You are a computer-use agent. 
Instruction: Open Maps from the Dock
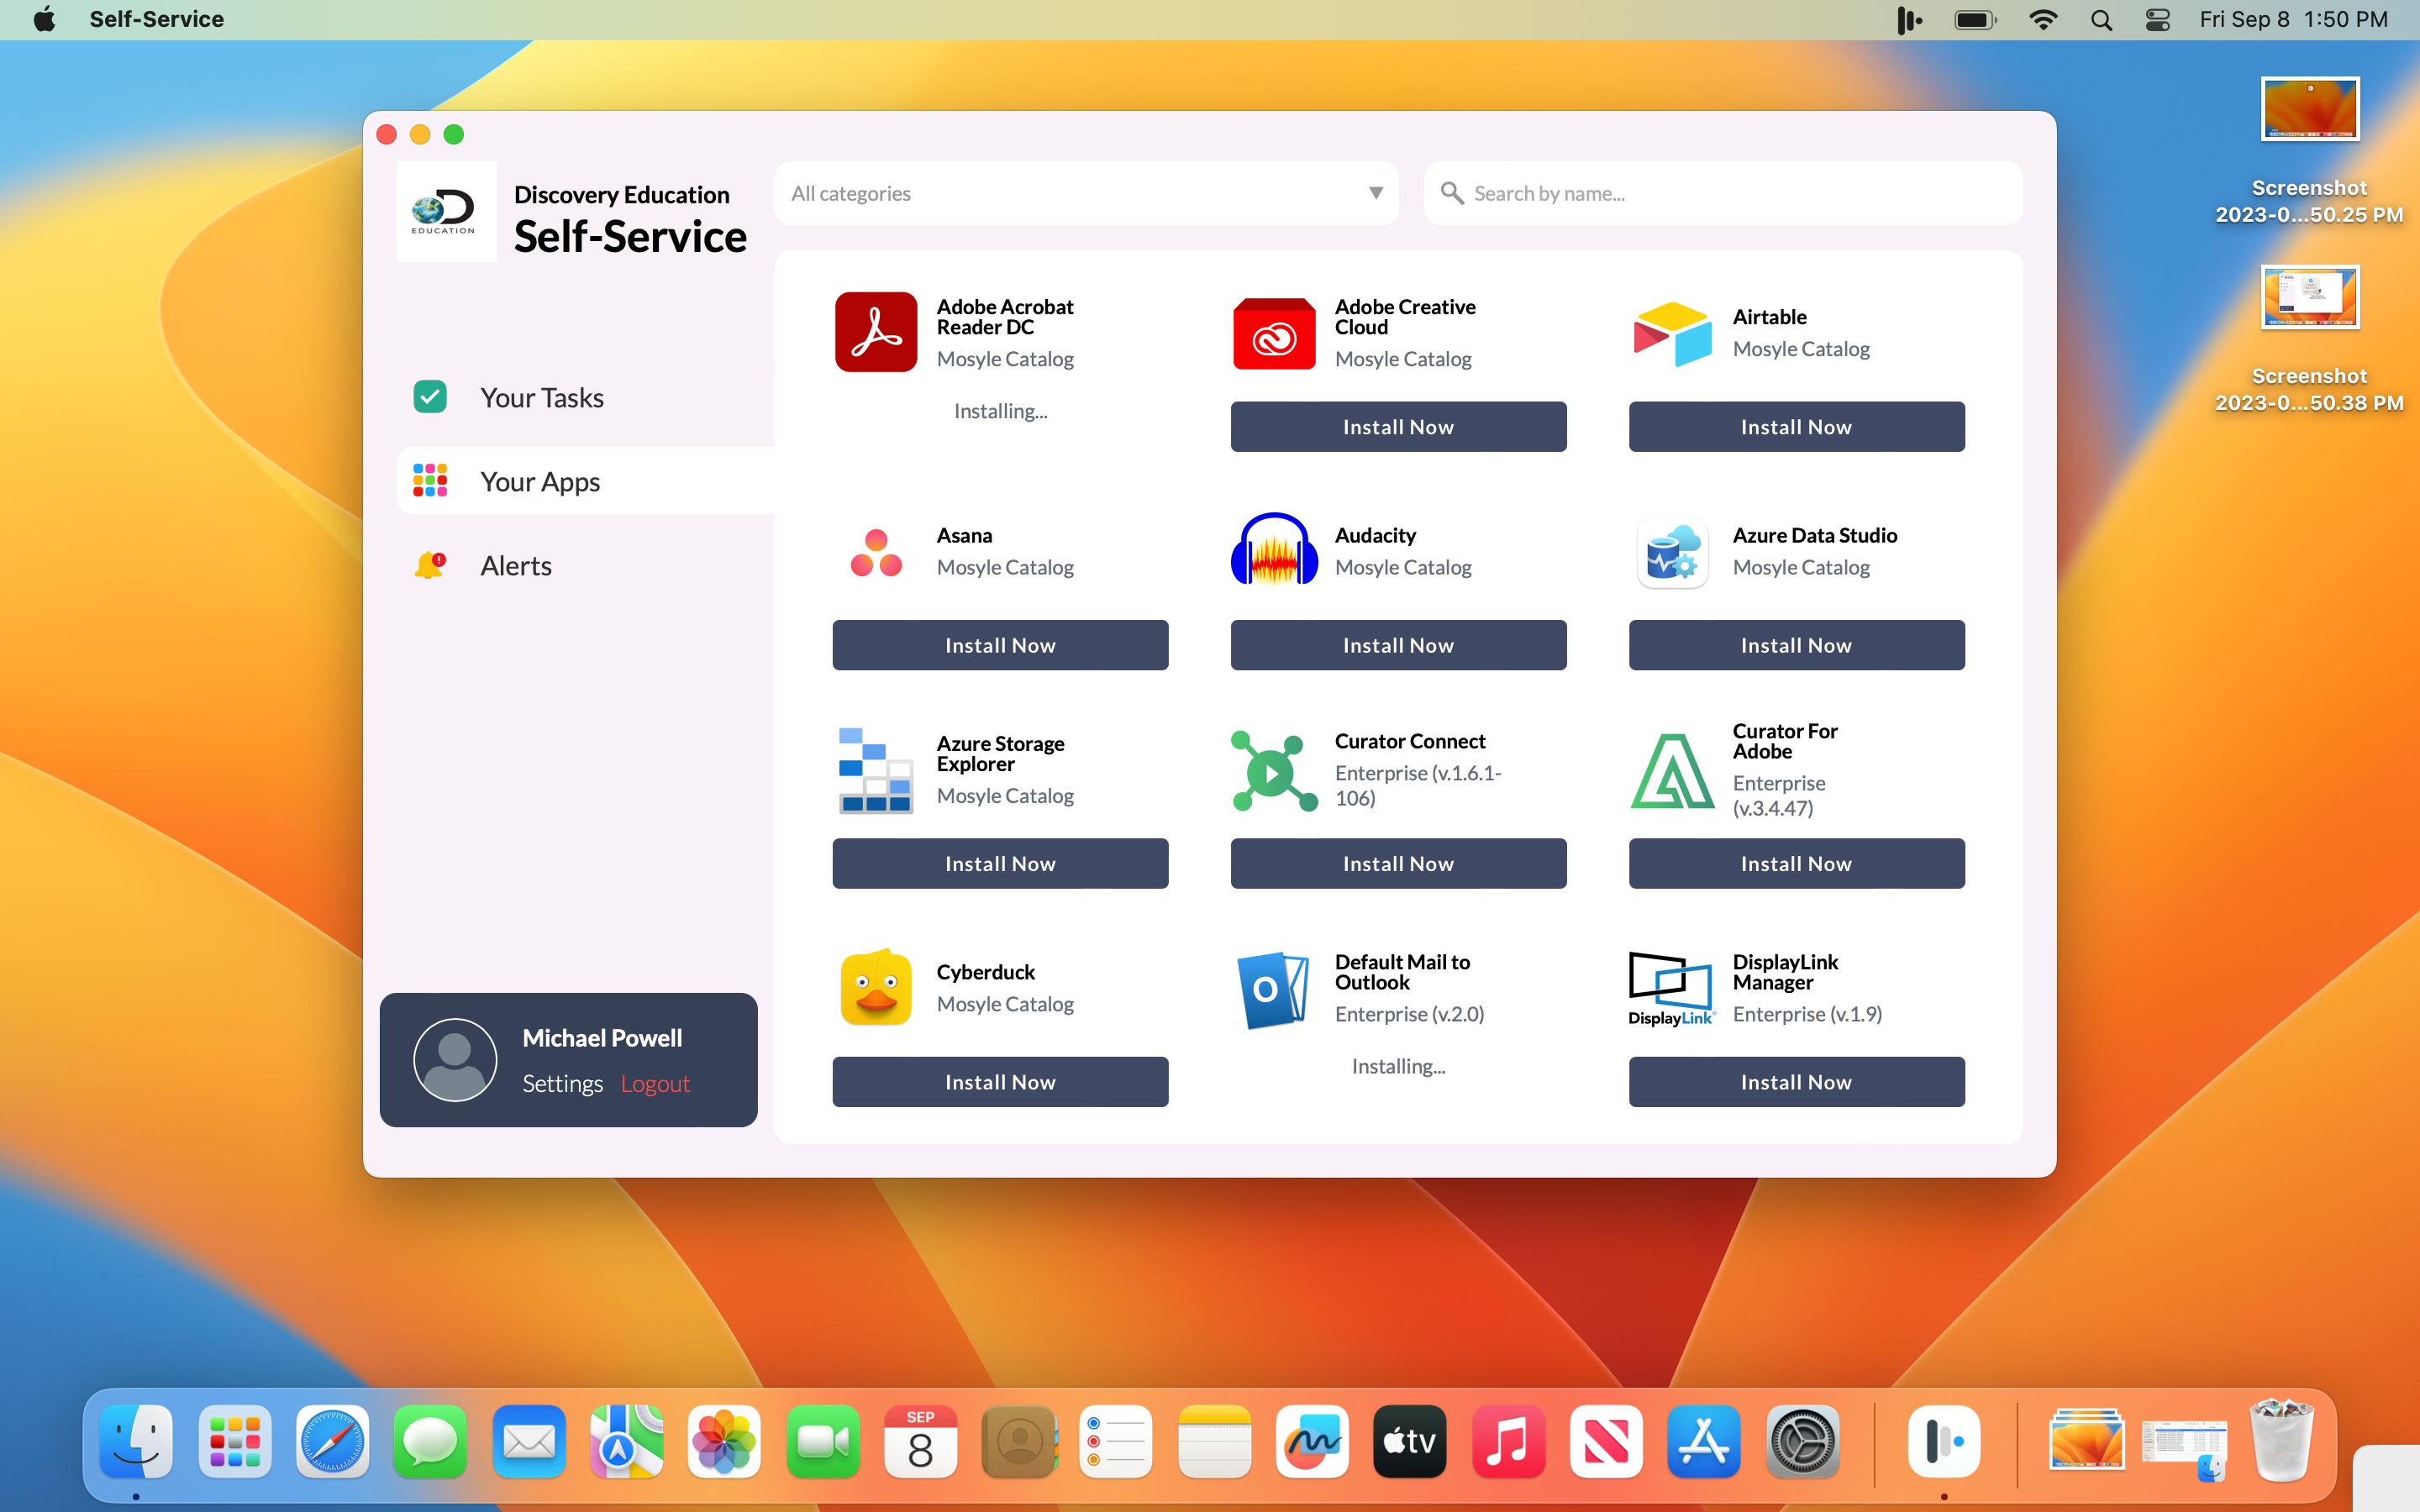[x=627, y=1441]
